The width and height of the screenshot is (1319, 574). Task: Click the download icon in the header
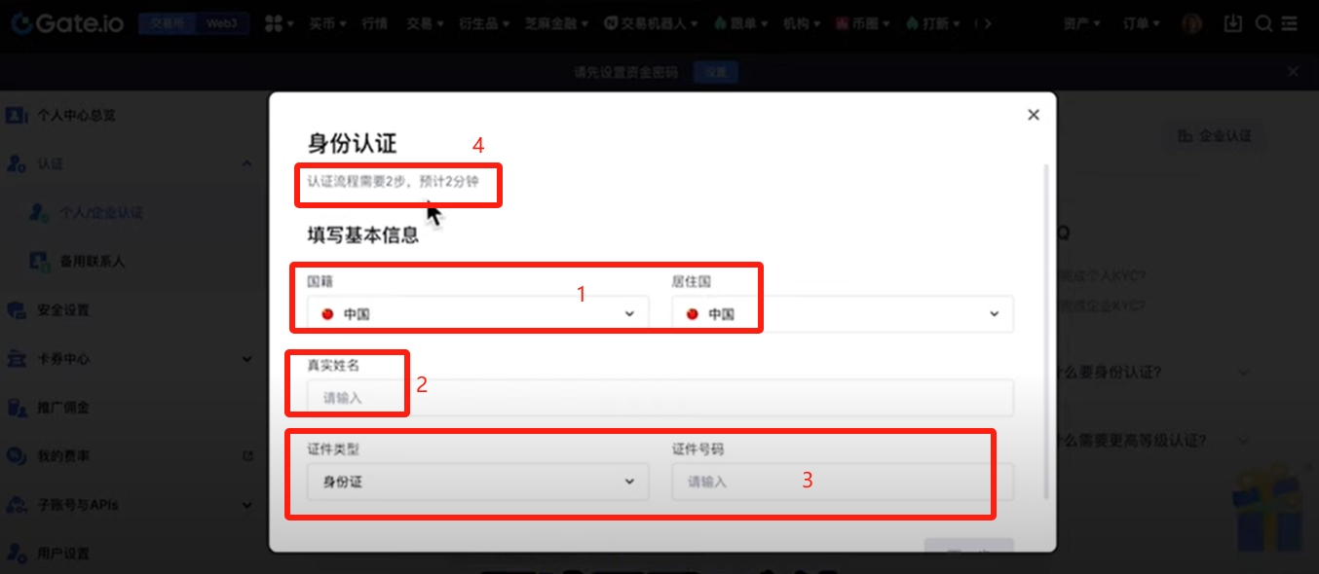point(1233,23)
